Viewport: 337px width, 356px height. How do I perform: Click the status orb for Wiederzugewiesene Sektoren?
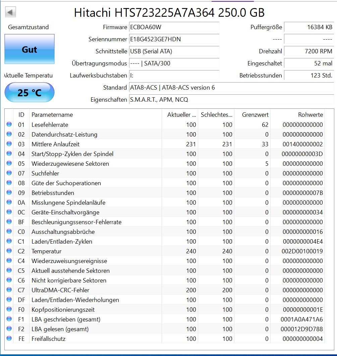[9, 163]
